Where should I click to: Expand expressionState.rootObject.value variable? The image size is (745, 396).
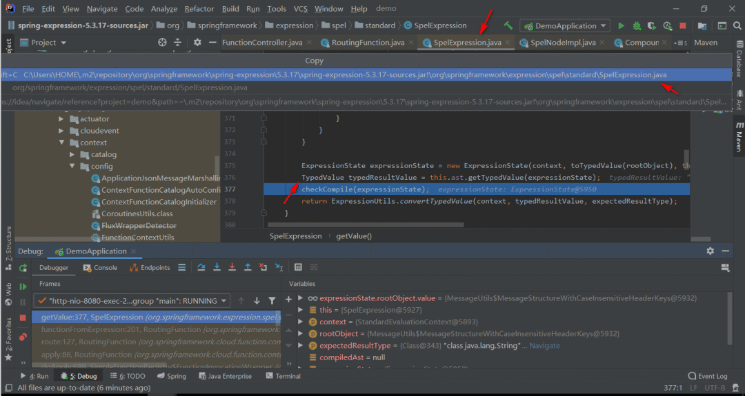300,298
